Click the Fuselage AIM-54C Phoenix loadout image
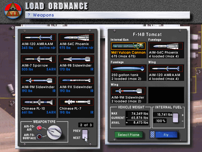The width and height of the screenshot is (202, 152). [166, 46]
